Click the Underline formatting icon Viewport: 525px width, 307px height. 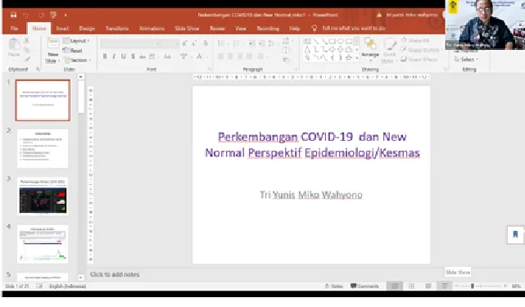124,56
